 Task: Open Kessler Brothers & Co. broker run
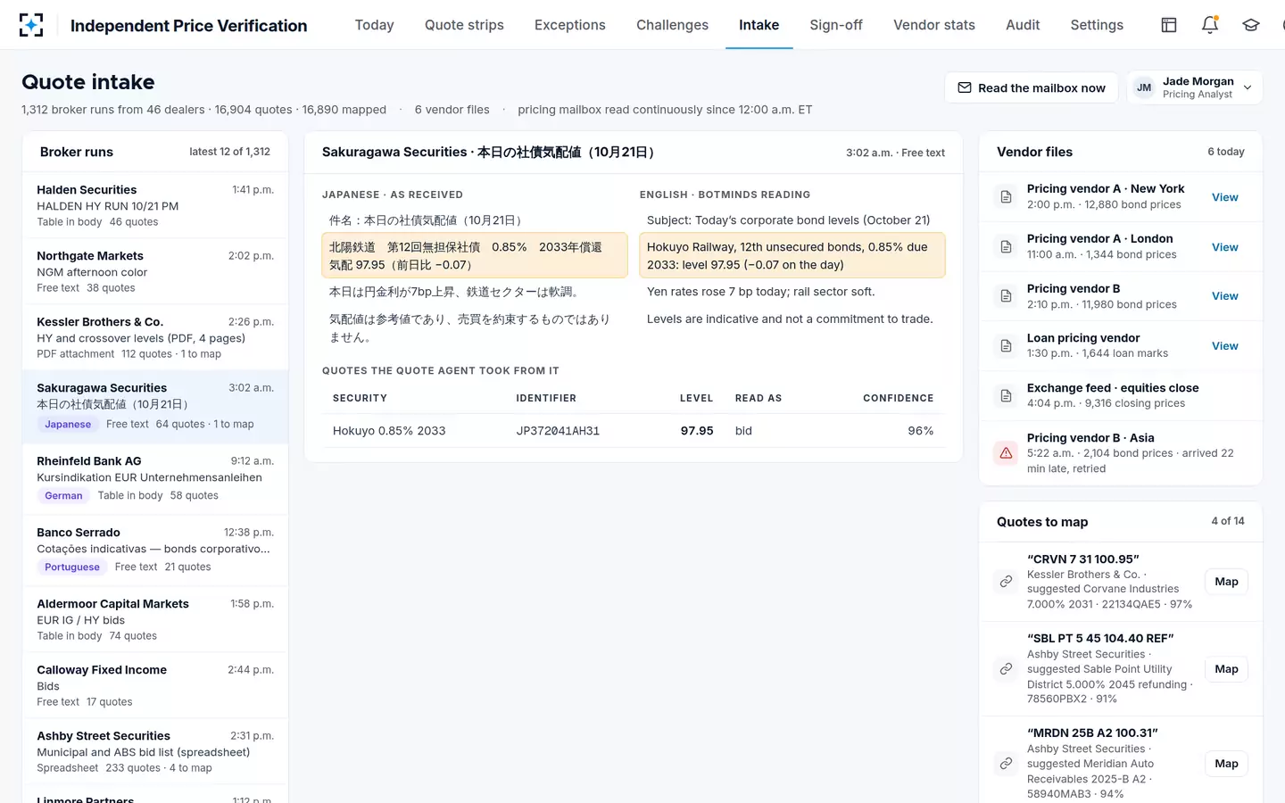coord(155,337)
